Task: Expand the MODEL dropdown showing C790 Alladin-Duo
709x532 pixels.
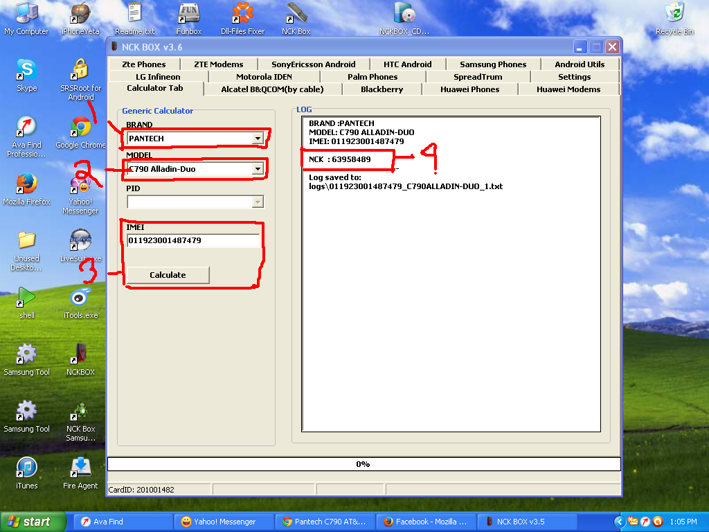Action: [x=258, y=168]
